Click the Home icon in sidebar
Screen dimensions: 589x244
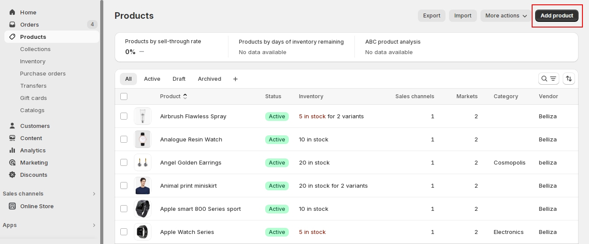[x=12, y=12]
